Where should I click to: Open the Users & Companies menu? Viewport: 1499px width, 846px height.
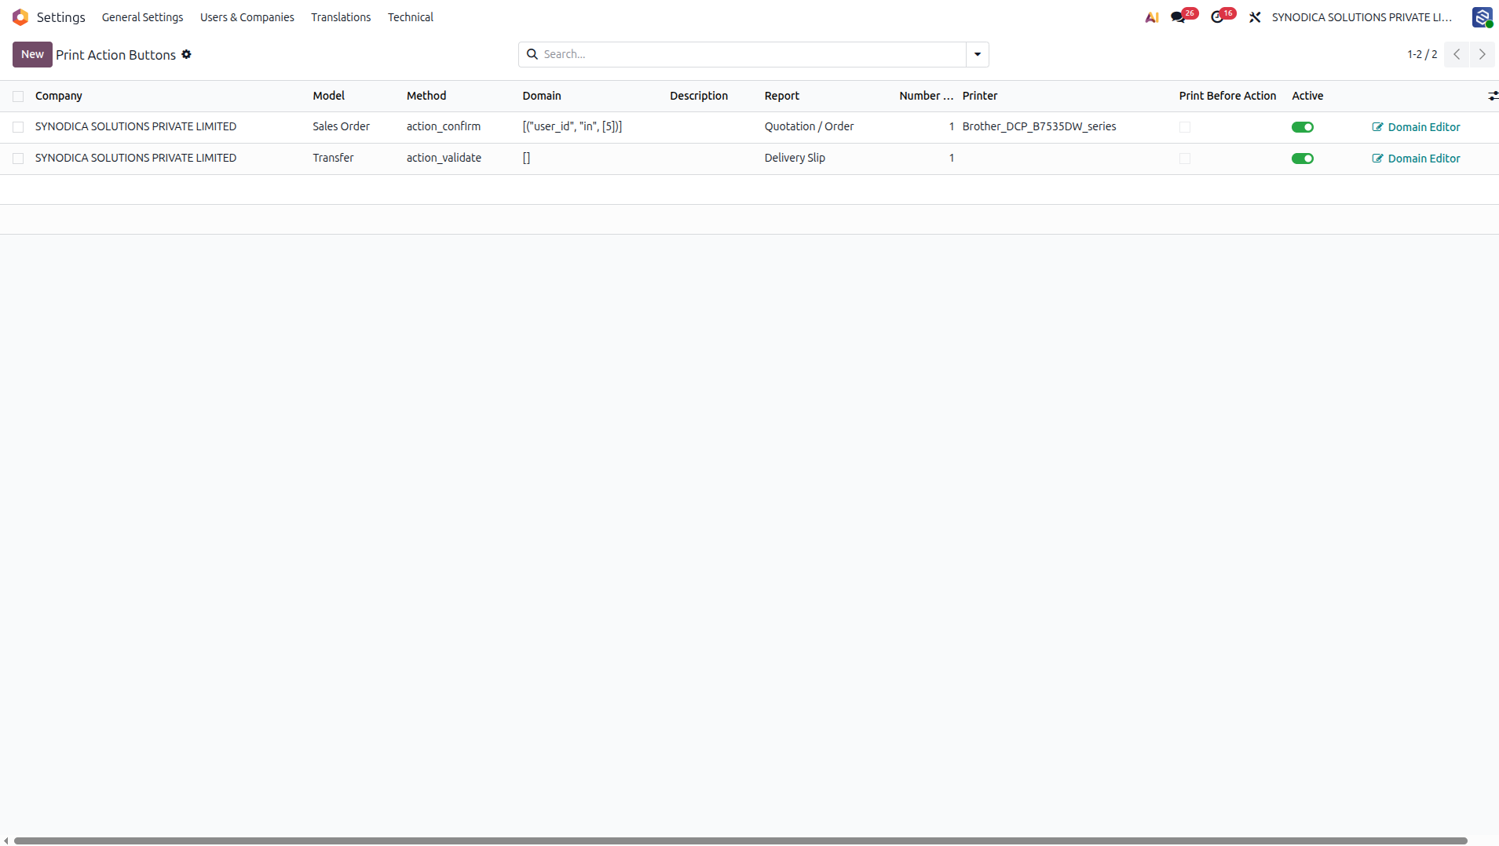247,17
